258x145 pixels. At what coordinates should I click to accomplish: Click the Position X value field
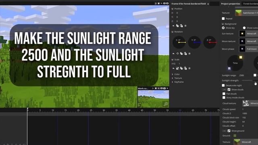pyautogui.click(x=177, y=13)
